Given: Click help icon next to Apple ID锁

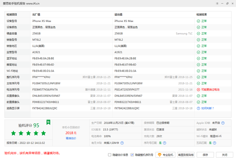Looking at the screenshot, I should coord(223,123).
